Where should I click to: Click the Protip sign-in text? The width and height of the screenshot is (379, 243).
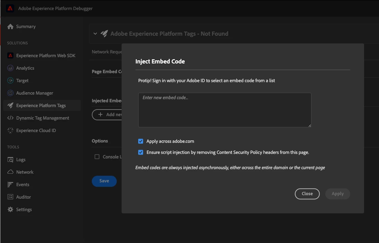pos(206,80)
